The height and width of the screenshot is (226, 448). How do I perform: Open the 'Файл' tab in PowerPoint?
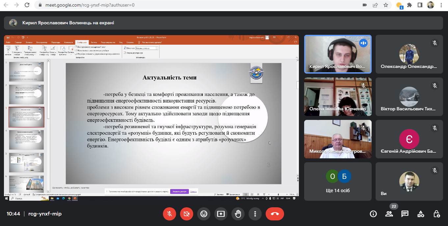[8, 42]
